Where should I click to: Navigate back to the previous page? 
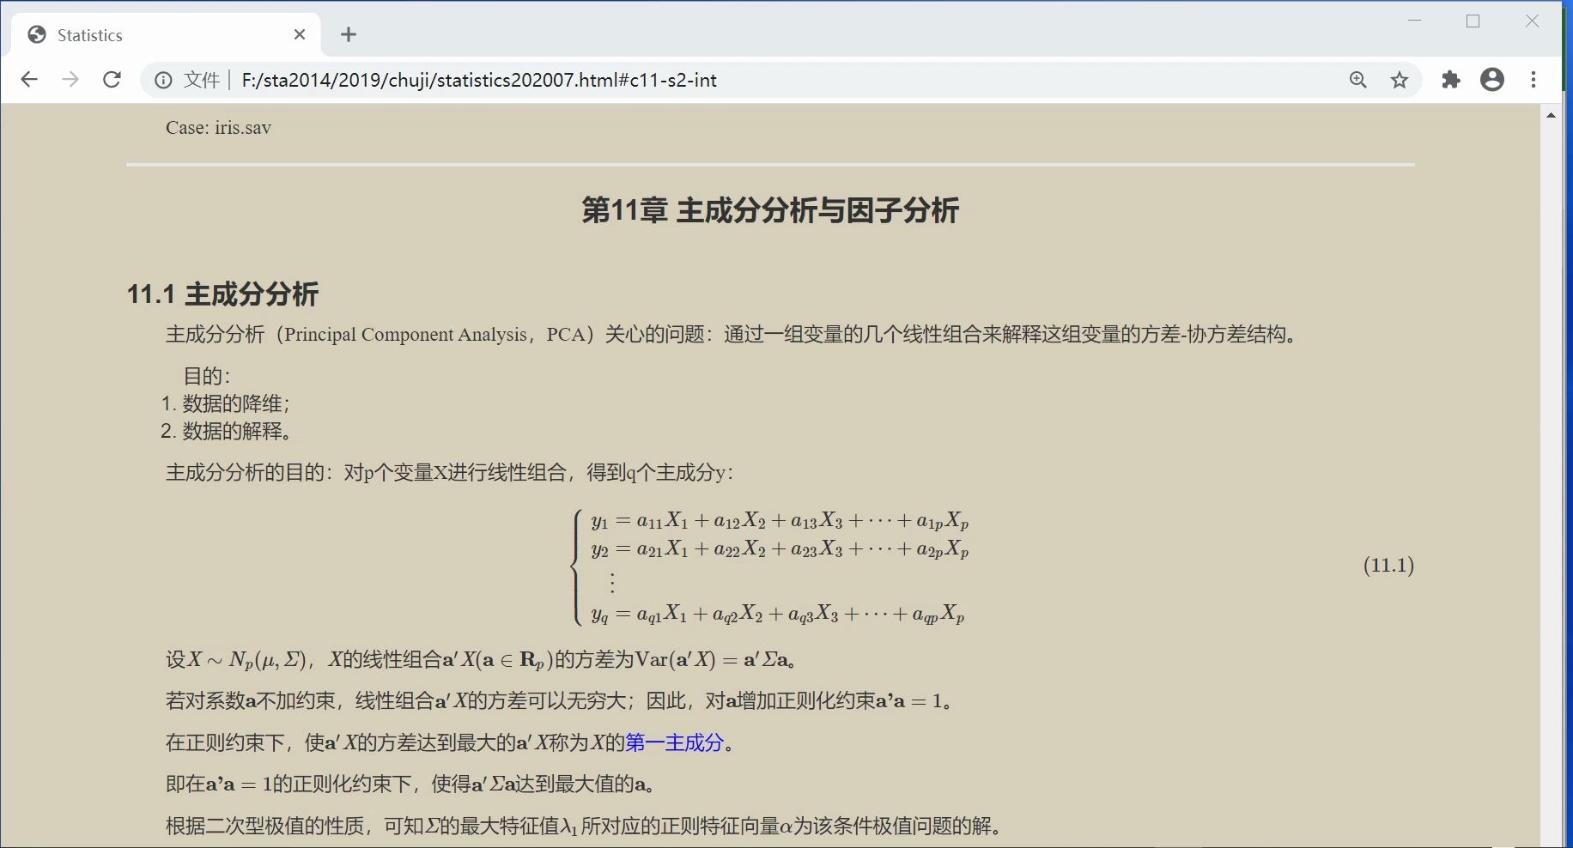[29, 79]
